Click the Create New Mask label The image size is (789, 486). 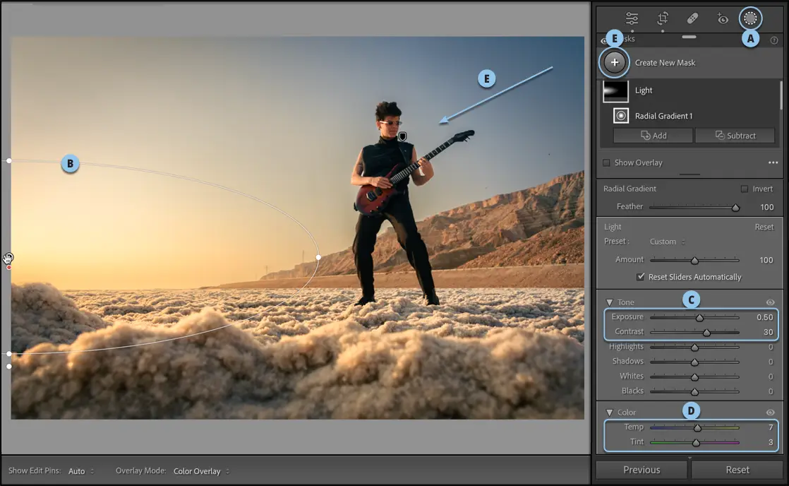click(x=665, y=63)
